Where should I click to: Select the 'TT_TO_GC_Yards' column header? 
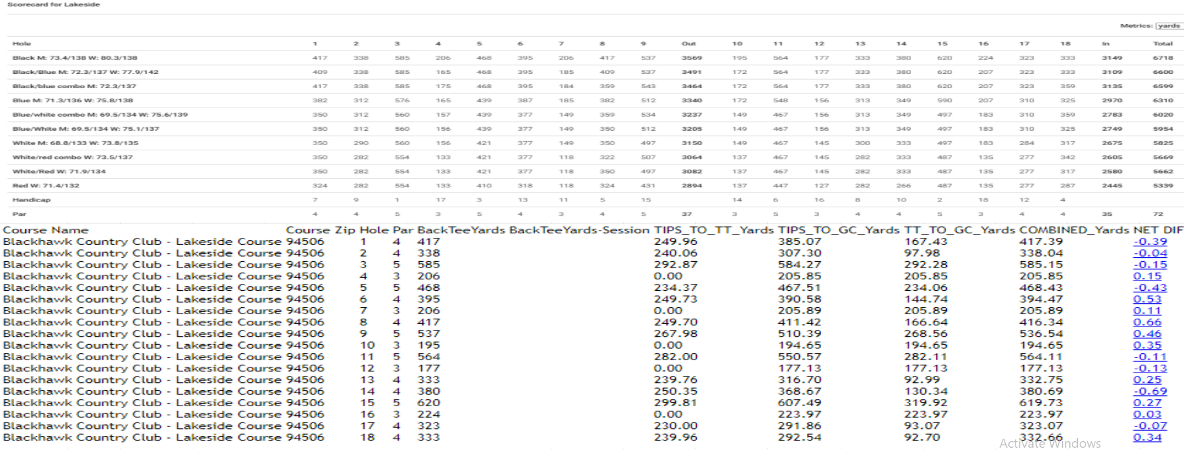coord(960,230)
